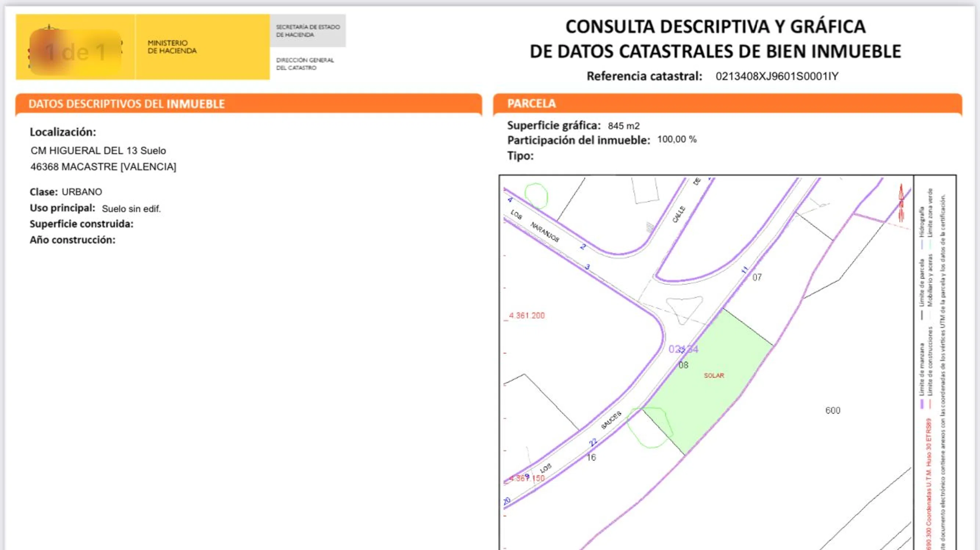Select the PARCELA section header
This screenshot has width=980, height=550.
(531, 104)
